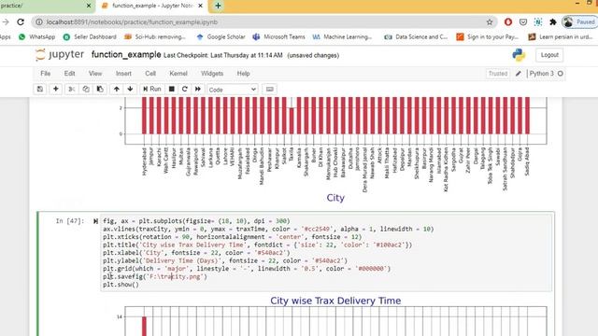Open the Help menu
The image size is (598, 336).
pyautogui.click(x=243, y=74)
